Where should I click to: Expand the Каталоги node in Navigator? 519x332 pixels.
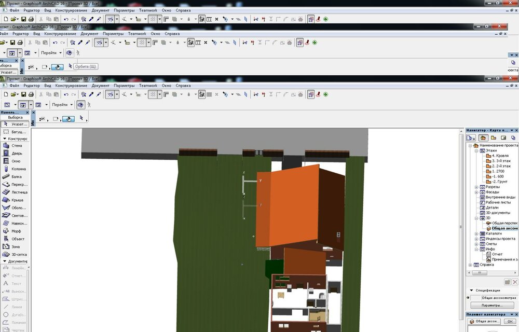click(476, 234)
